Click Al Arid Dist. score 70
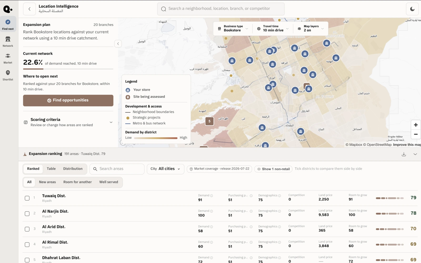 (x=413, y=229)
